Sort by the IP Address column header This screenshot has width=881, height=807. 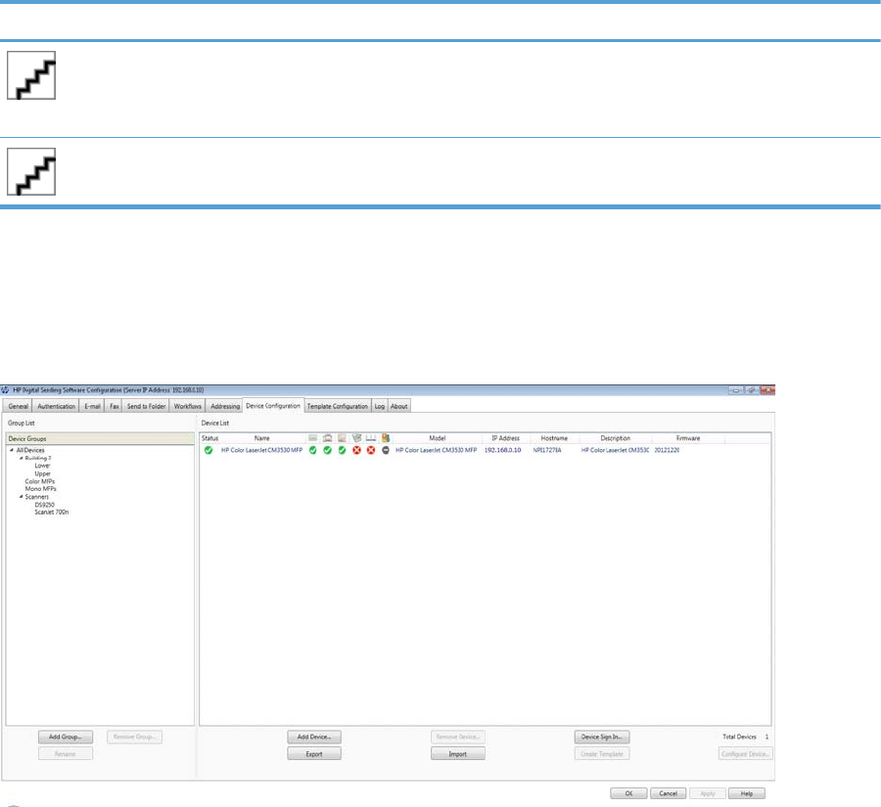click(x=506, y=438)
